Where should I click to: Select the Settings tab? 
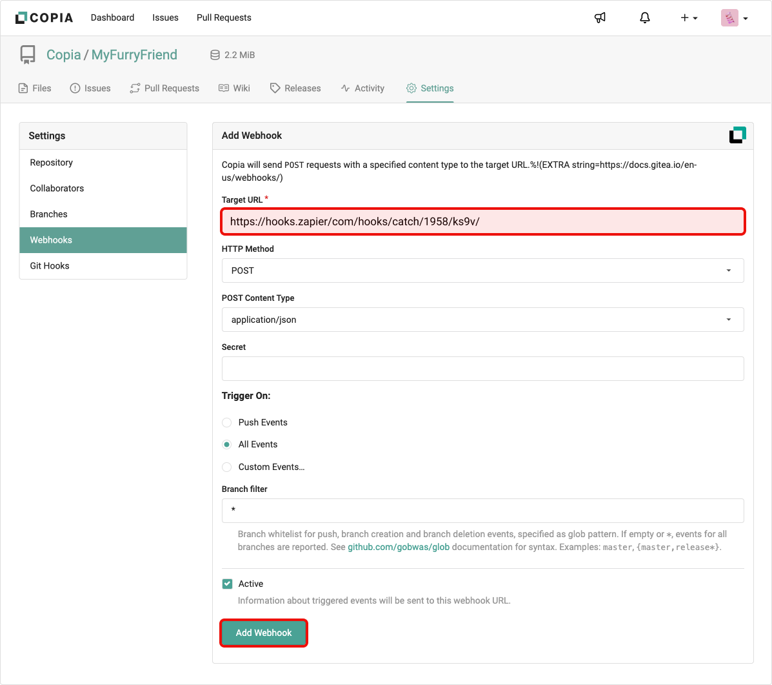(x=430, y=88)
